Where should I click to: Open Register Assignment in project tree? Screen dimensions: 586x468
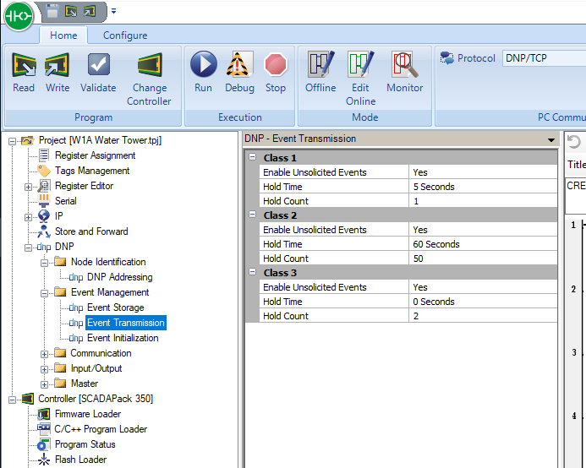(x=95, y=155)
